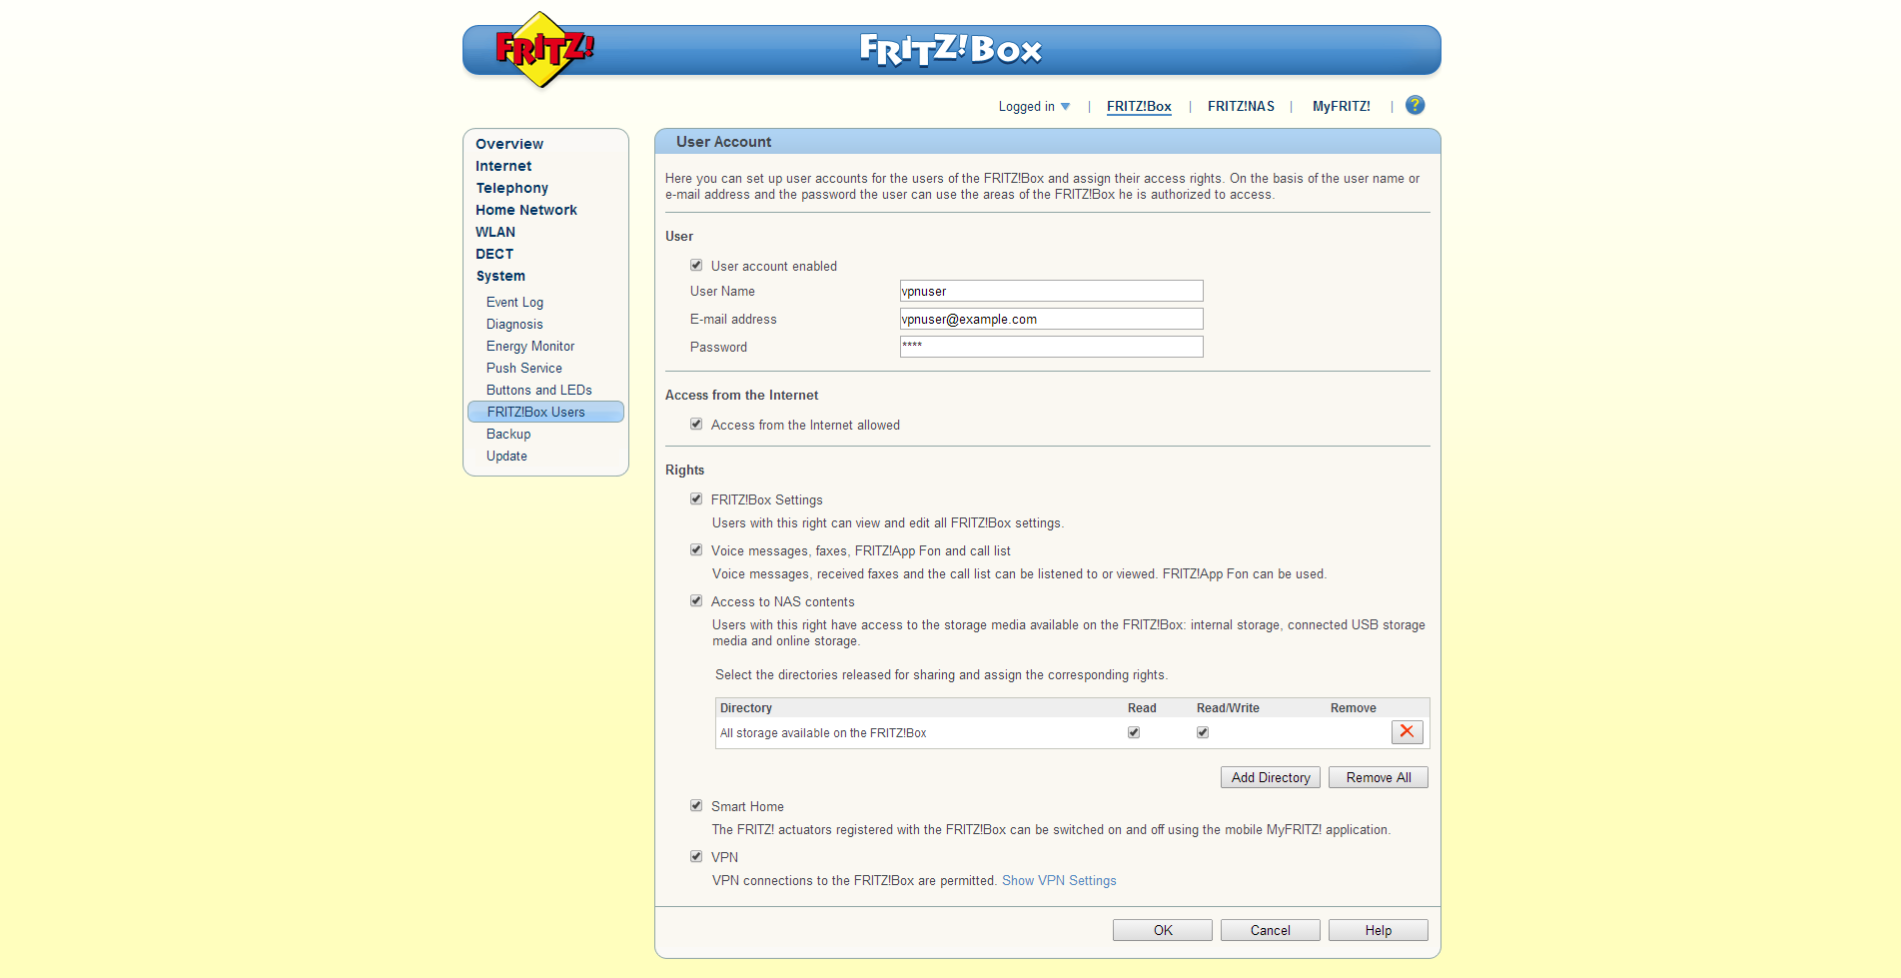Open DECT in the sidebar menu

pyautogui.click(x=494, y=254)
